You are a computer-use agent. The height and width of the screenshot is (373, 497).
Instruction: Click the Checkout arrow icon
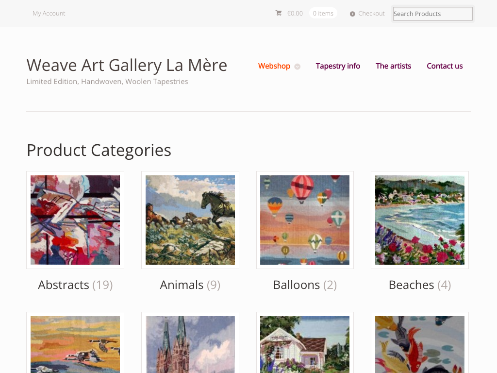tap(352, 14)
